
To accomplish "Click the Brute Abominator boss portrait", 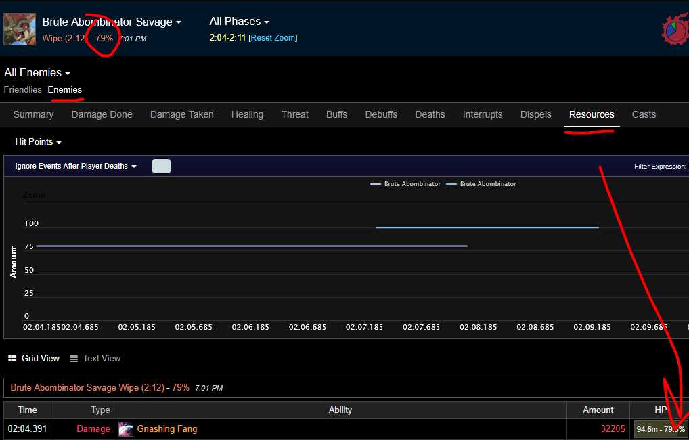I will coord(20,29).
